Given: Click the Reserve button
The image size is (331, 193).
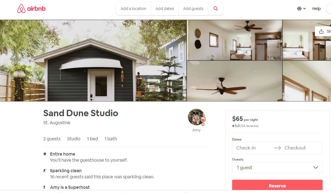Looking at the screenshot, I should pyautogui.click(x=277, y=186).
